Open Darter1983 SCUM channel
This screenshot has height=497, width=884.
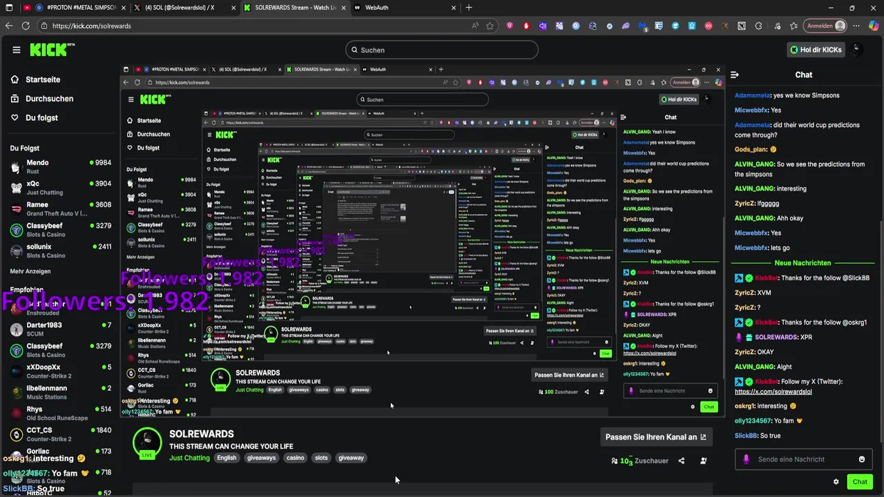[60, 329]
